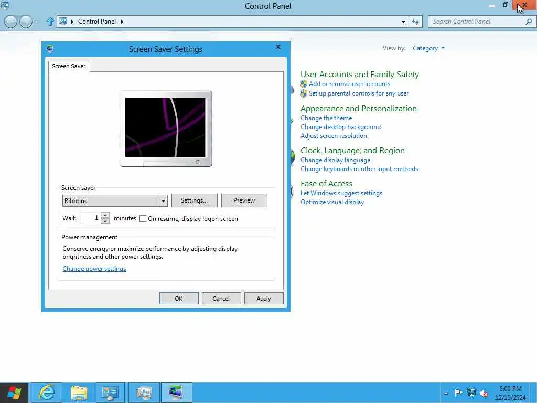Open Set up parental controls link
The height and width of the screenshot is (403, 537).
point(359,93)
